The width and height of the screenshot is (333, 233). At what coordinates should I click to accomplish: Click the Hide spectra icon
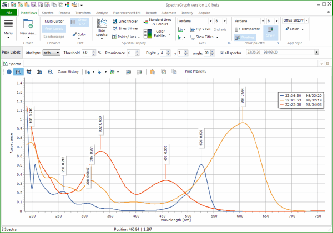point(102,23)
